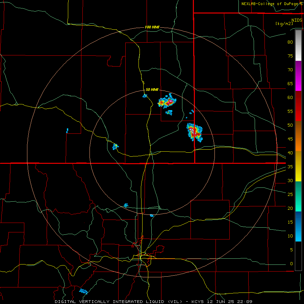Screen dimensions: 304x304
Task: Select the 40 value on the color scale
Action: (x=290, y=153)
